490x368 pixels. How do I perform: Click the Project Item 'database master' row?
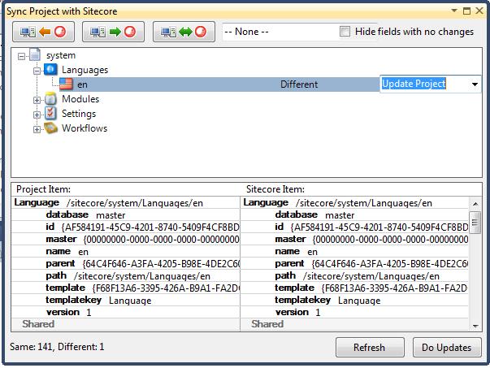[125, 215]
